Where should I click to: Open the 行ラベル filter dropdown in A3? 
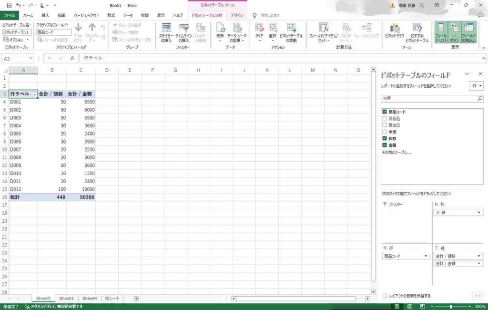(34, 94)
